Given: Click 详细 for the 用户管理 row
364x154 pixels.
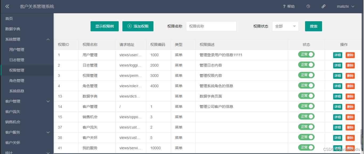Looking at the screenshot, I should (x=338, y=55).
